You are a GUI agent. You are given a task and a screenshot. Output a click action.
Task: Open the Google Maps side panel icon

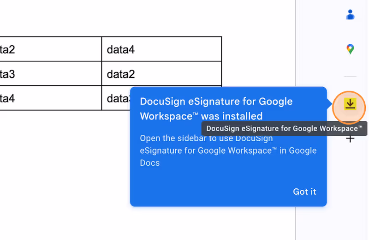click(350, 49)
